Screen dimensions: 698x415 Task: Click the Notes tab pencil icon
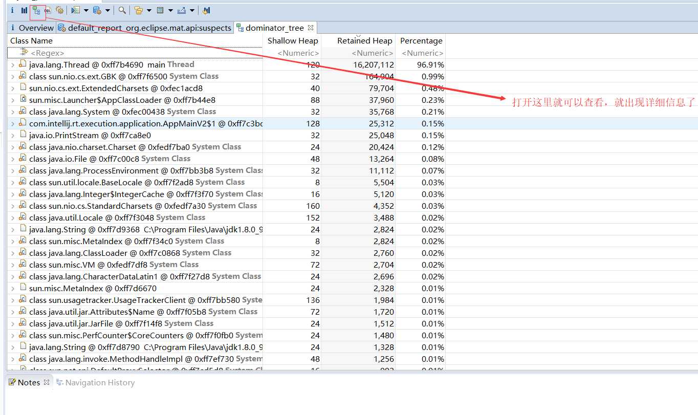(x=12, y=382)
